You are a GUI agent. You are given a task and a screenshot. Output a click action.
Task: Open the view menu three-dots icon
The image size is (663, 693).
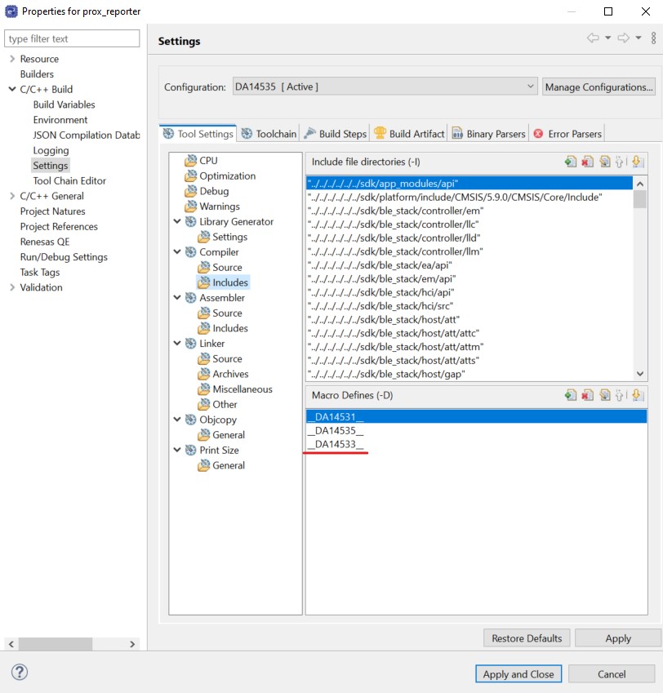[653, 38]
